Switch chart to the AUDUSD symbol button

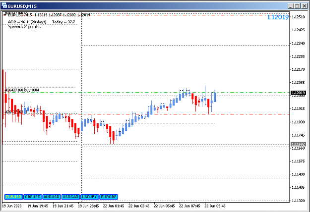tap(52, 197)
